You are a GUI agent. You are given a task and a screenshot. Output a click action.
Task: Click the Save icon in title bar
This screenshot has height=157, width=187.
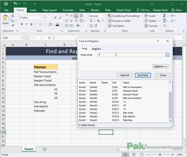click(x=6, y=4)
